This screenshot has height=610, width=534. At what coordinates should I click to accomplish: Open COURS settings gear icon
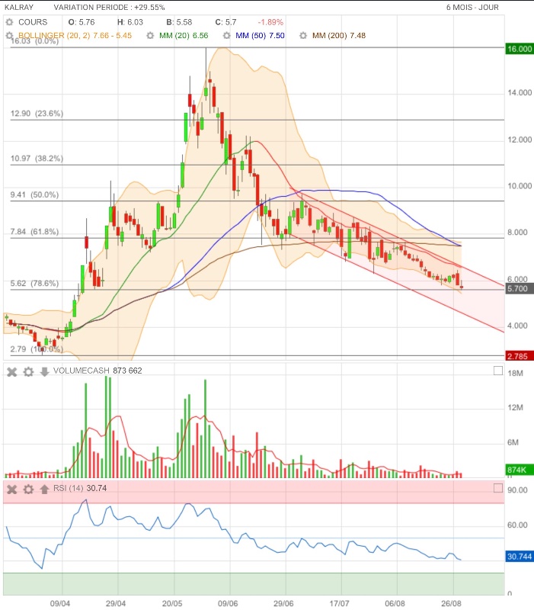pos(9,22)
